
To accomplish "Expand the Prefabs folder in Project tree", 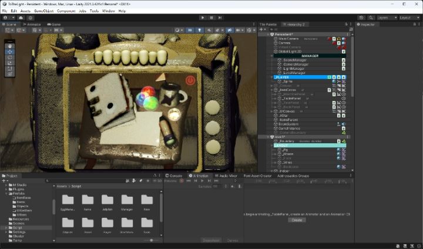I will pos(7,194).
